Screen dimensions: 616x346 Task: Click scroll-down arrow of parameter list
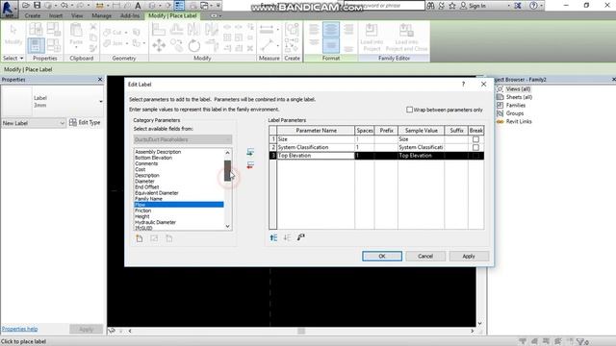tap(227, 226)
